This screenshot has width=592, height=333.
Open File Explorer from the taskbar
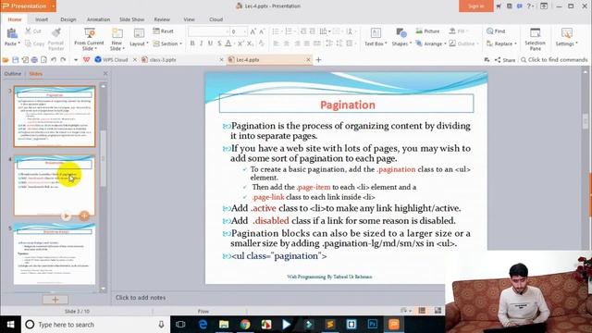point(224,325)
